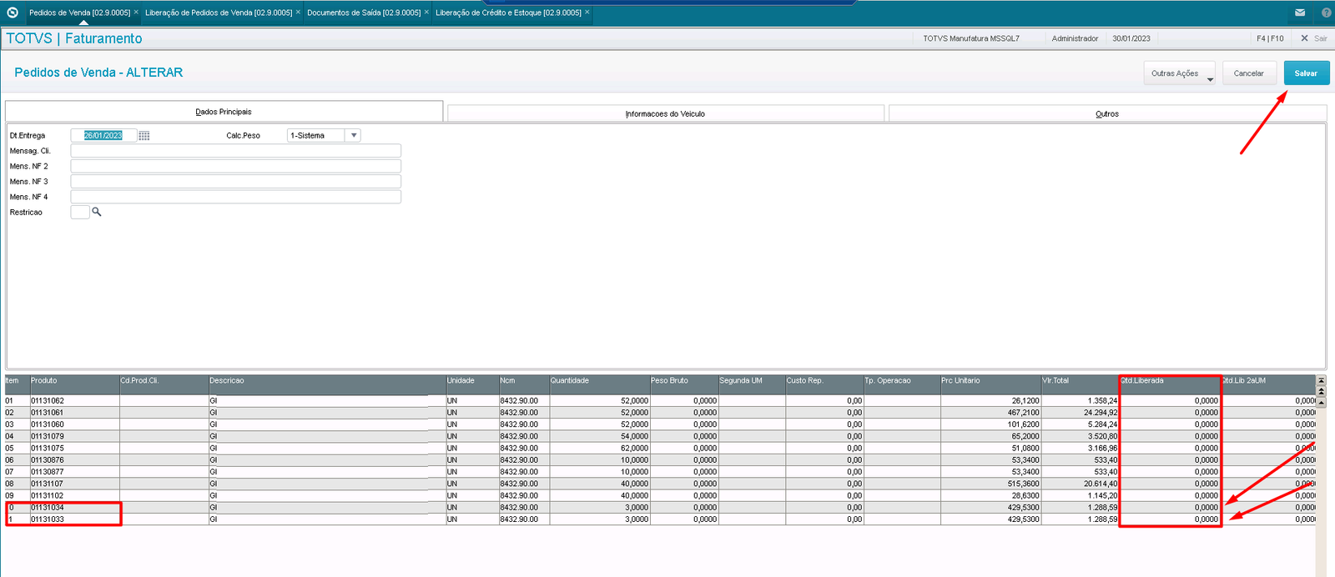Open the help question mark icon
This screenshot has width=1335, height=577.
[1327, 13]
